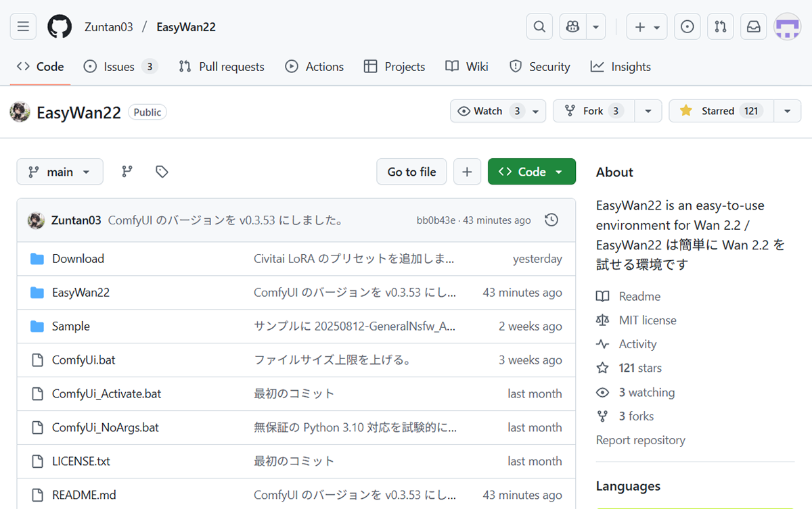The width and height of the screenshot is (812, 509).
Task: Expand the star lists dropdown arrow
Action: (x=787, y=111)
